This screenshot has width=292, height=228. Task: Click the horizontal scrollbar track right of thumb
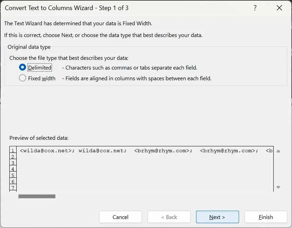tap(165, 196)
